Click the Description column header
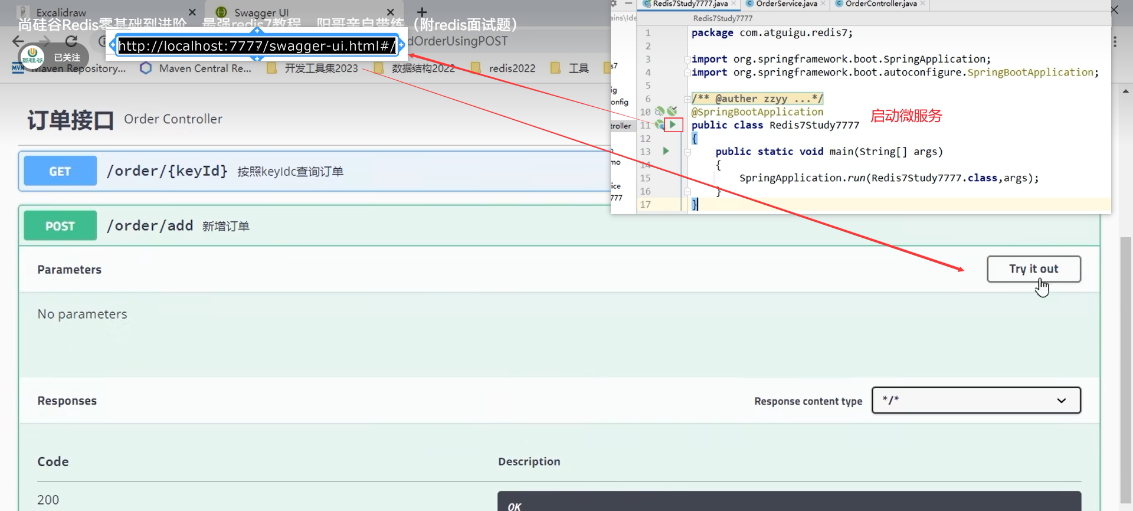This screenshot has height=511, width=1133. (529, 461)
